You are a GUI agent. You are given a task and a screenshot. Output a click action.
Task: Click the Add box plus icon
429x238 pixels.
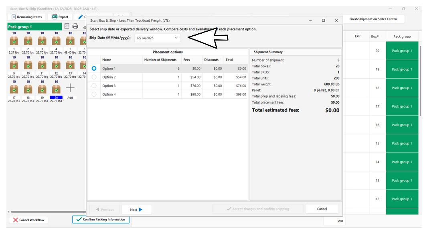(70, 88)
